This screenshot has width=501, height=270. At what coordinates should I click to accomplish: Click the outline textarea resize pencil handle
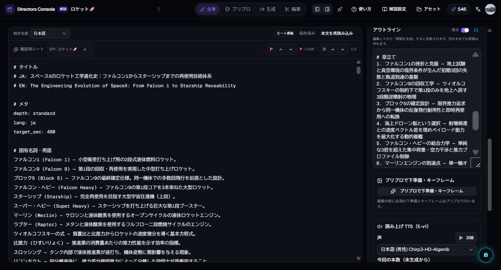click(x=478, y=165)
